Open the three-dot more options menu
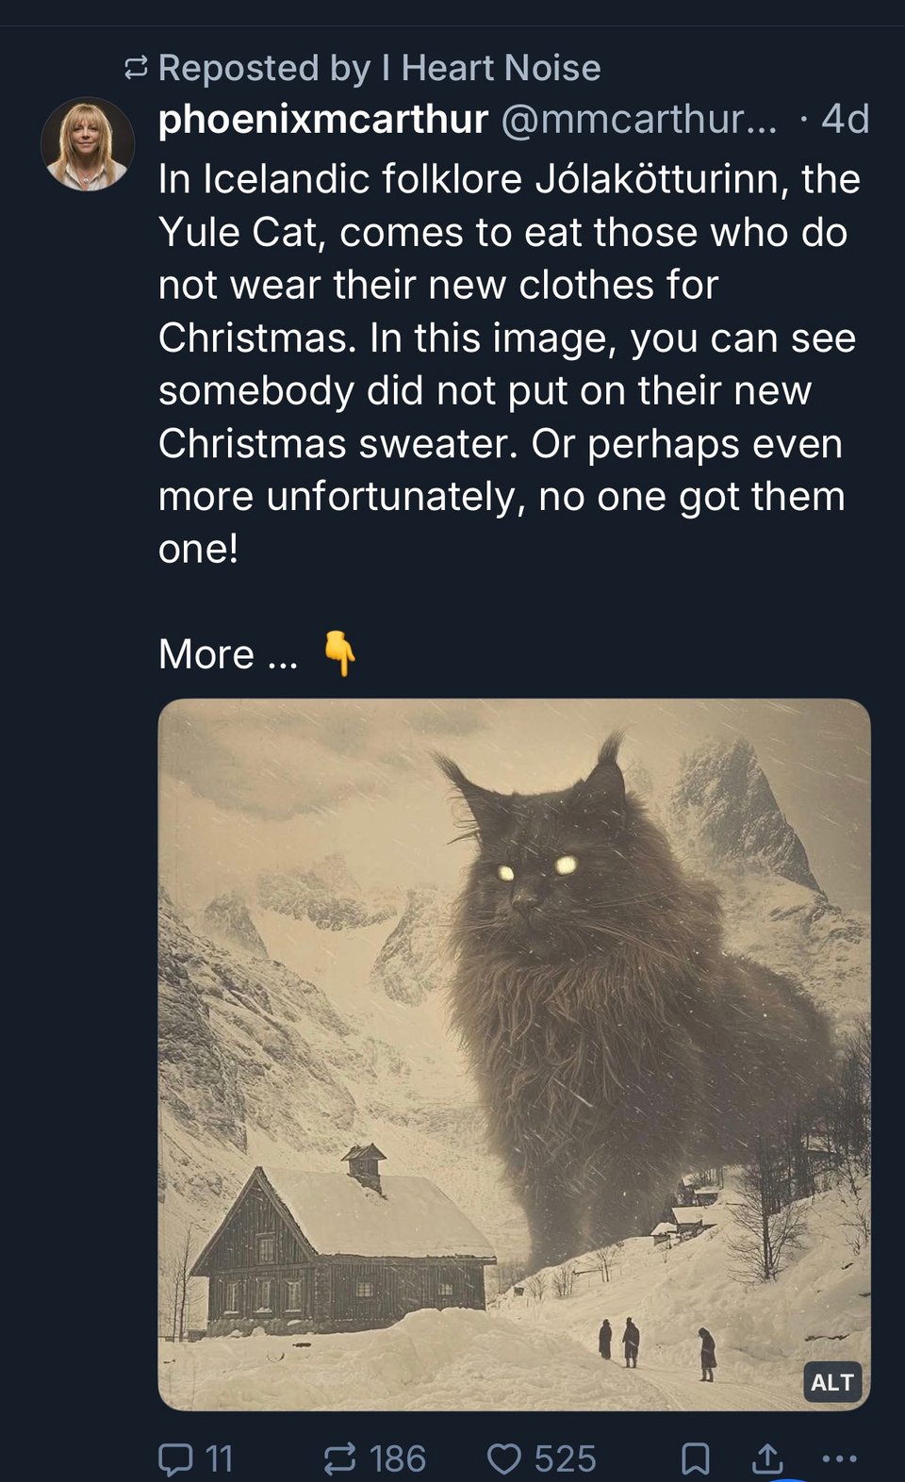This screenshot has width=905, height=1482. (x=839, y=1458)
